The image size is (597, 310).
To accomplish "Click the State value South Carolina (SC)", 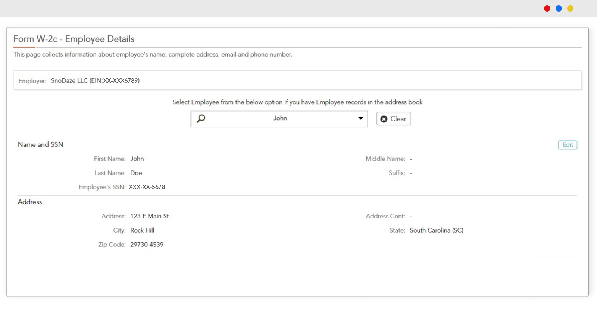I will click(436, 230).
